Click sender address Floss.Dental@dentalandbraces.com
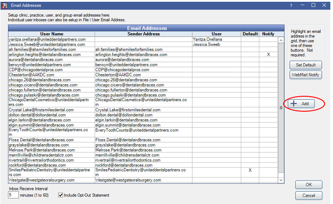333x204 pixels. [x=128, y=140]
